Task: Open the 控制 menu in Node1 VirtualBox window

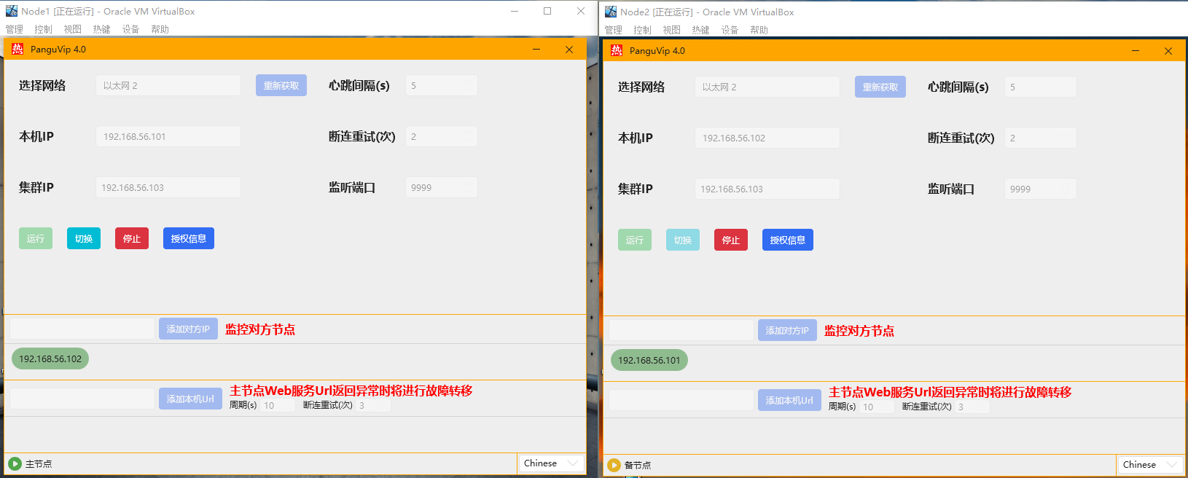Action: pyautogui.click(x=44, y=29)
